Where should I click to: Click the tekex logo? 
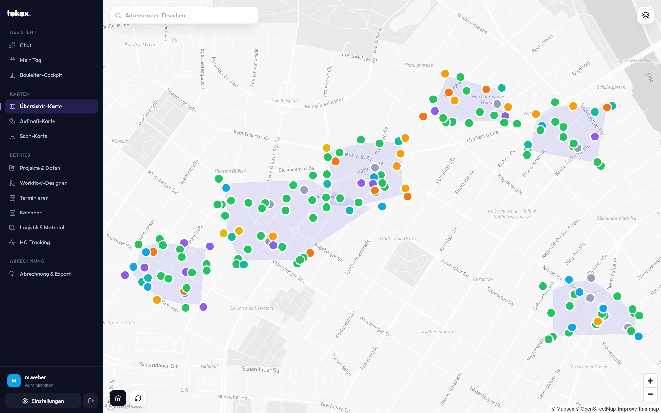click(19, 13)
